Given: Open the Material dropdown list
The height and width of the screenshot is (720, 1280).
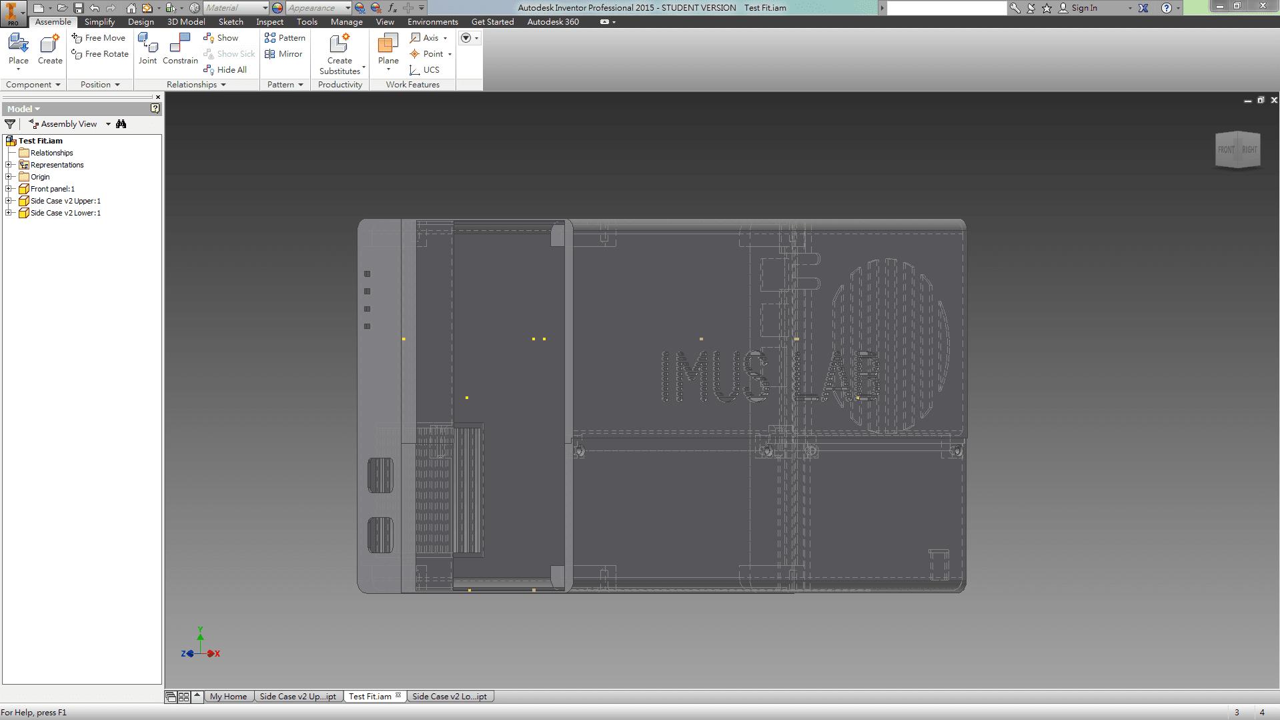Looking at the screenshot, I should tap(263, 7).
